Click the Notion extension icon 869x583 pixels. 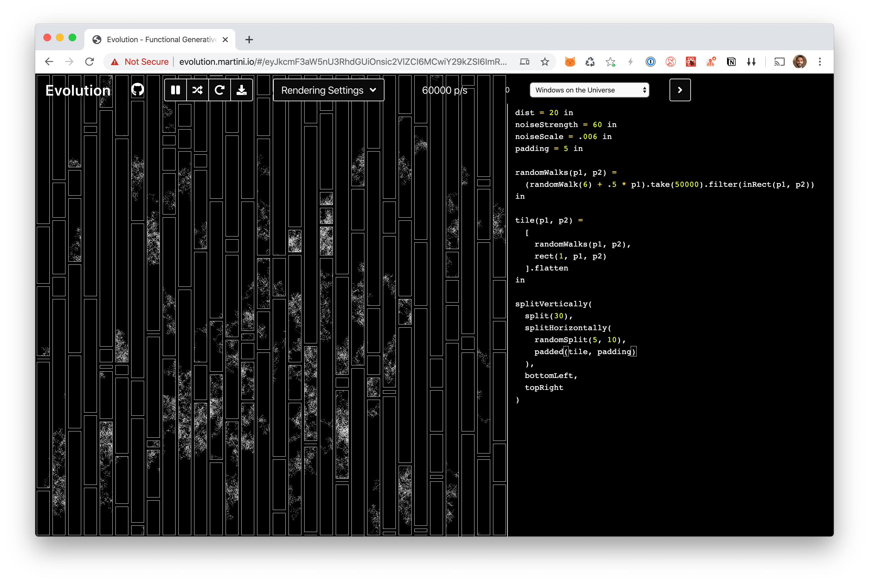[731, 62]
